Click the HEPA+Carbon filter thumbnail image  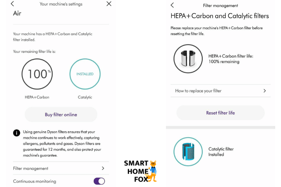coord(188,59)
